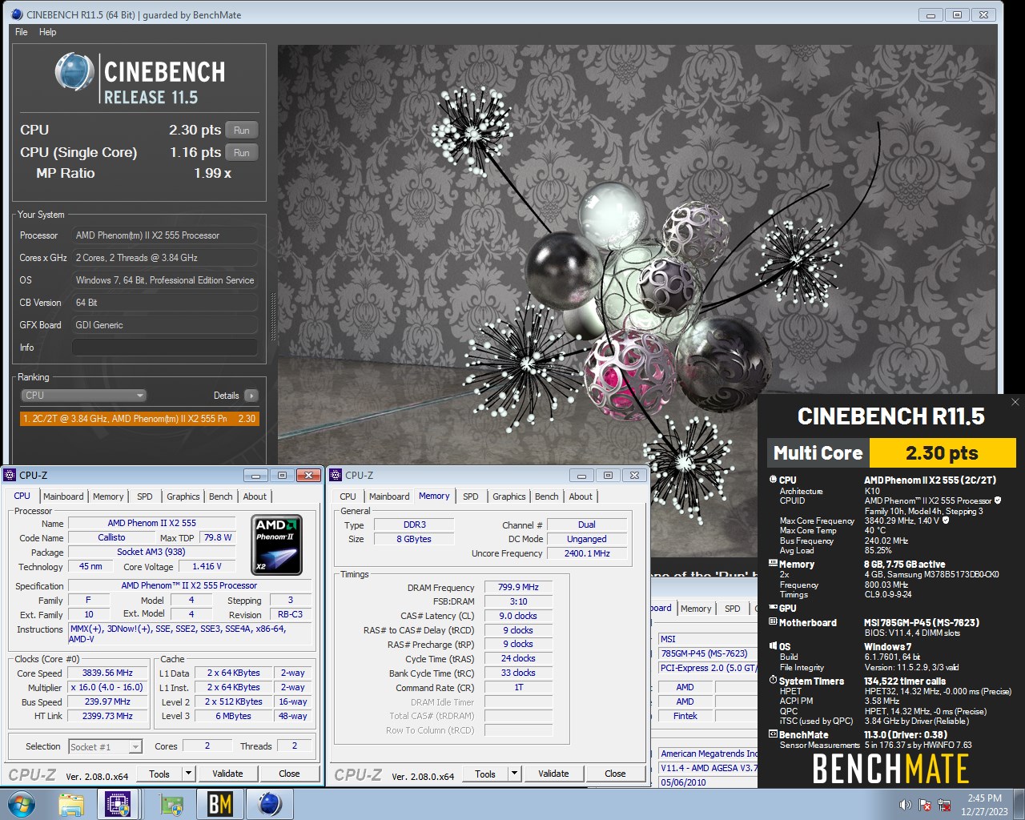Click Close button in Memory CPU-Z window

[x=615, y=774]
